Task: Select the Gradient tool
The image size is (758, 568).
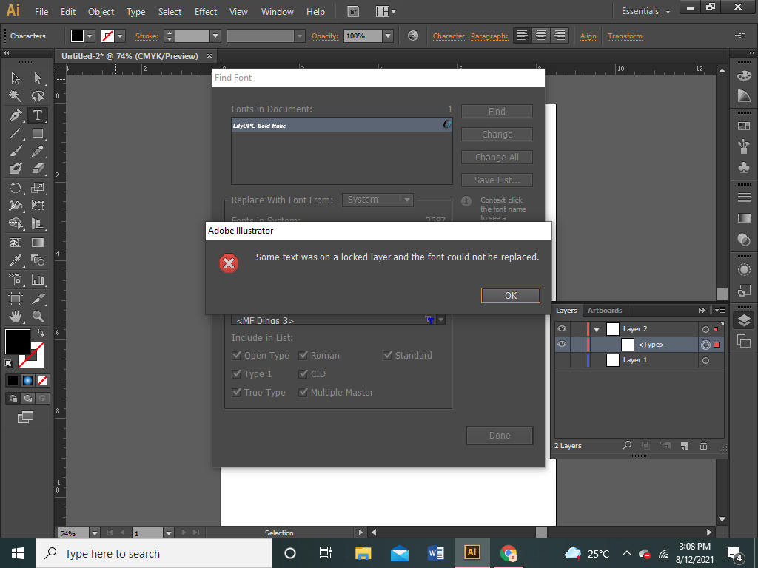Action: 38,243
